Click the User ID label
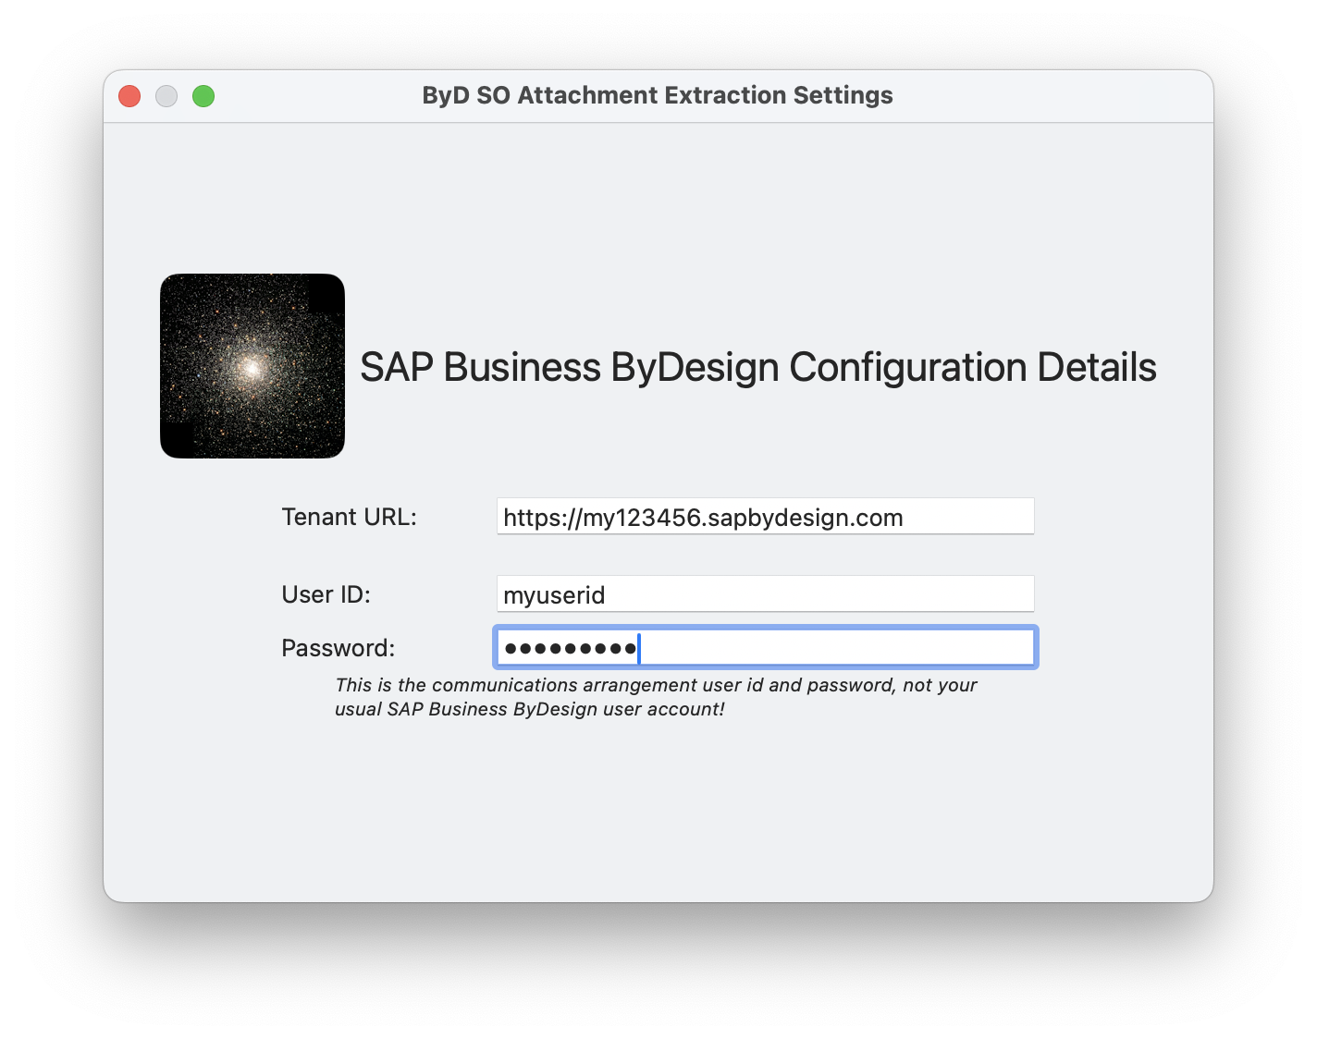The width and height of the screenshot is (1317, 1039). (x=326, y=594)
